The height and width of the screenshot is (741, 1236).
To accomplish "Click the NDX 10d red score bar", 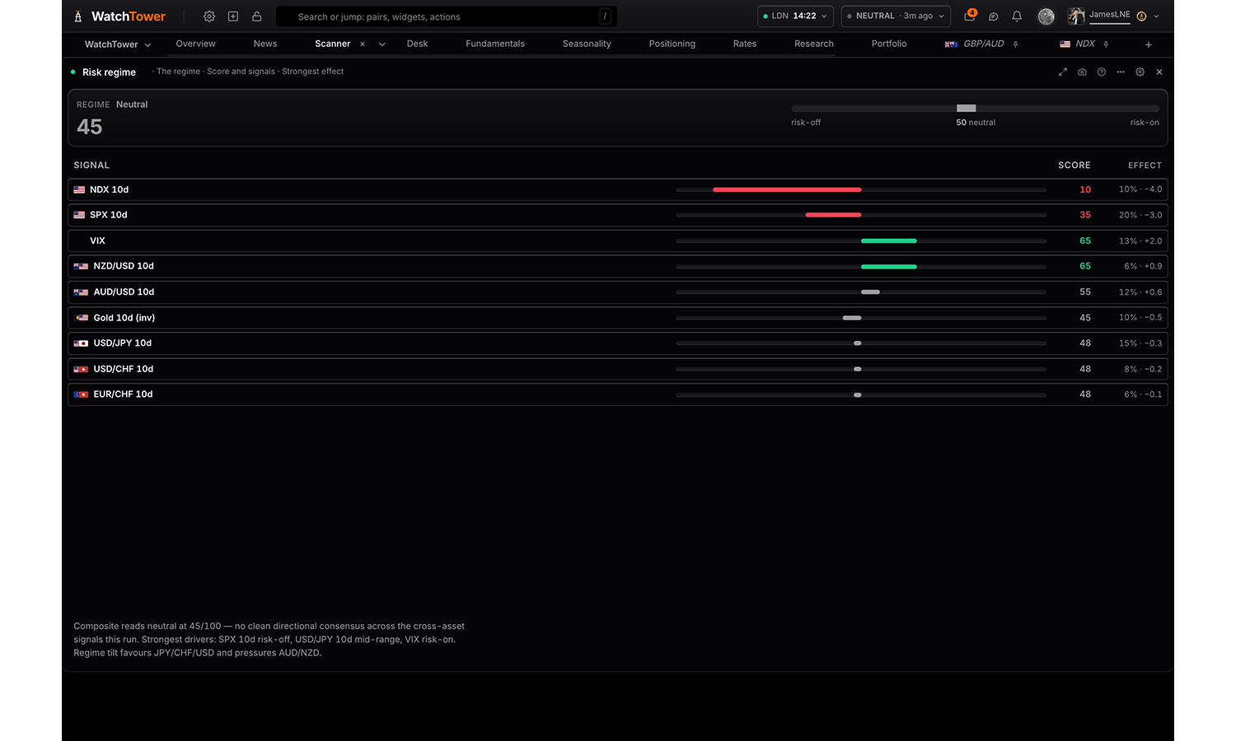I will click(x=787, y=189).
